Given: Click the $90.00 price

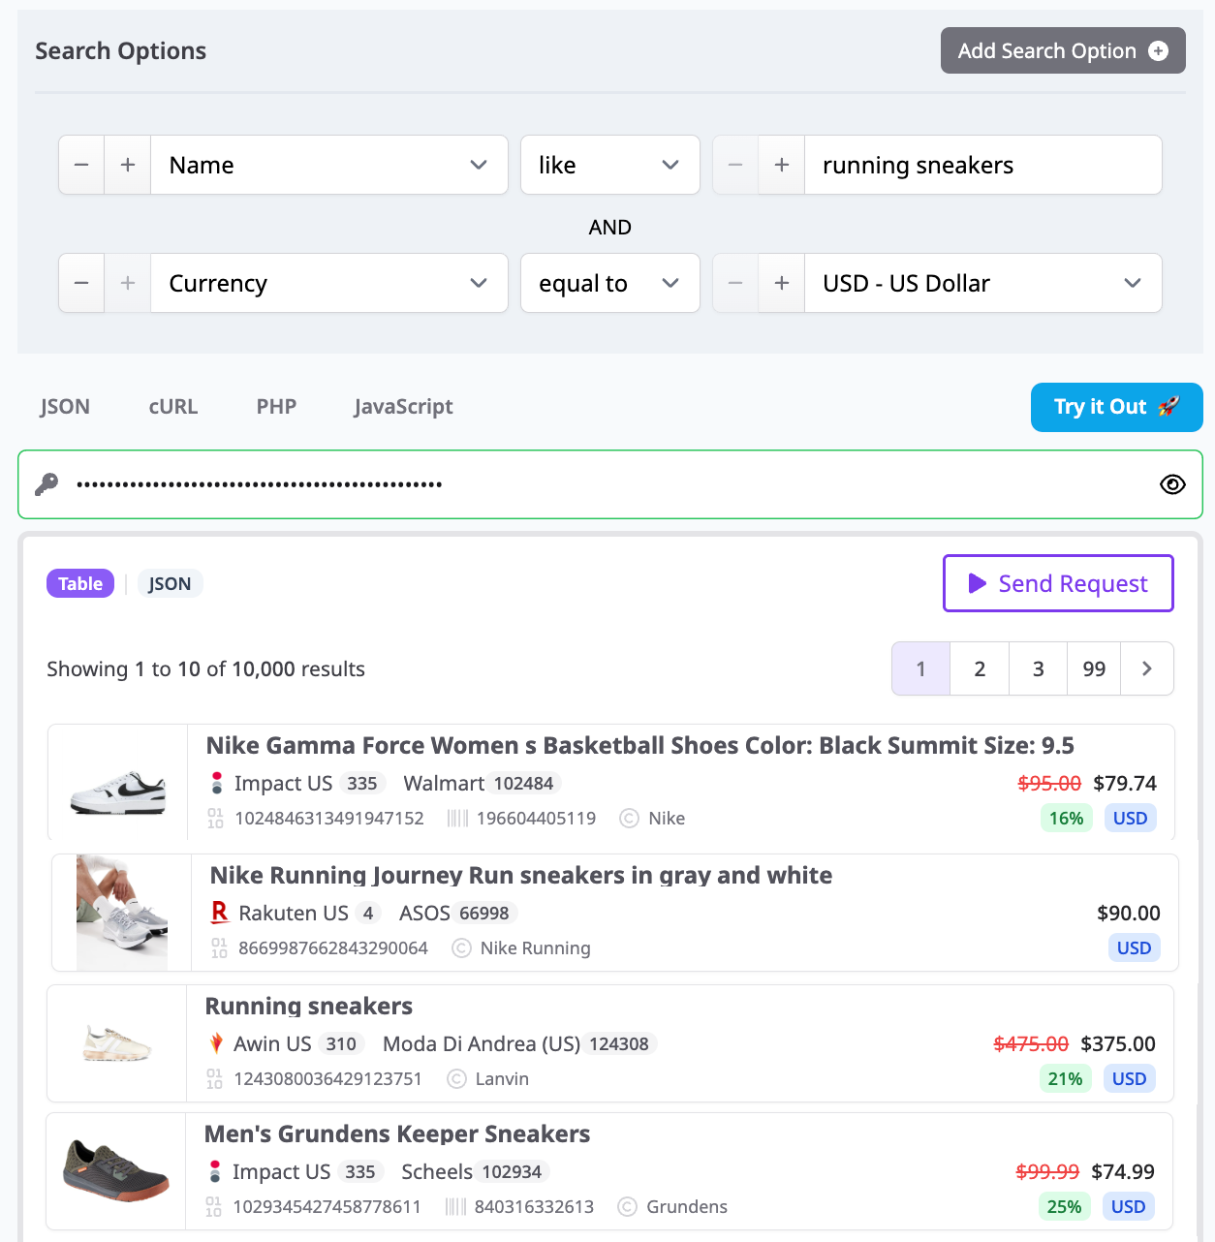Looking at the screenshot, I should [x=1128, y=913].
